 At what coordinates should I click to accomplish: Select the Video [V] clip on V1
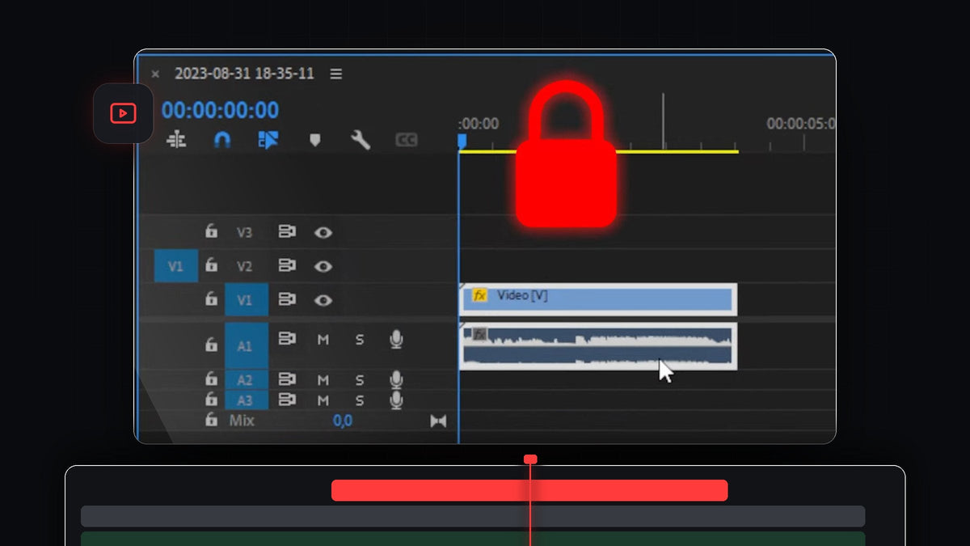(x=598, y=299)
